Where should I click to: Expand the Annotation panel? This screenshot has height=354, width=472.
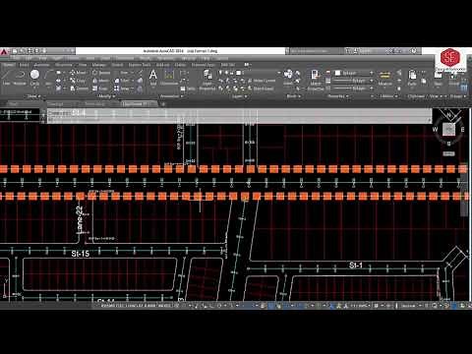point(171,96)
